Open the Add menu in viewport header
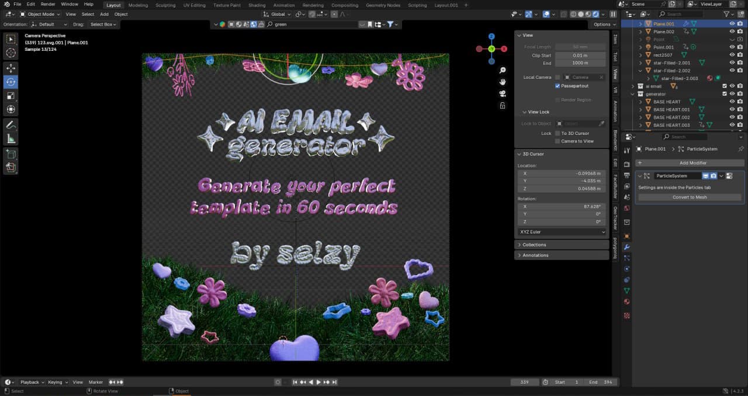Viewport: 748px width, 396px height. (104, 14)
